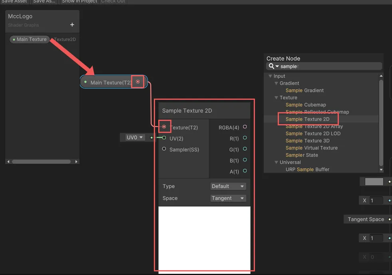Click the A(1) output port
The image size is (392, 275).
pyautogui.click(x=245, y=171)
